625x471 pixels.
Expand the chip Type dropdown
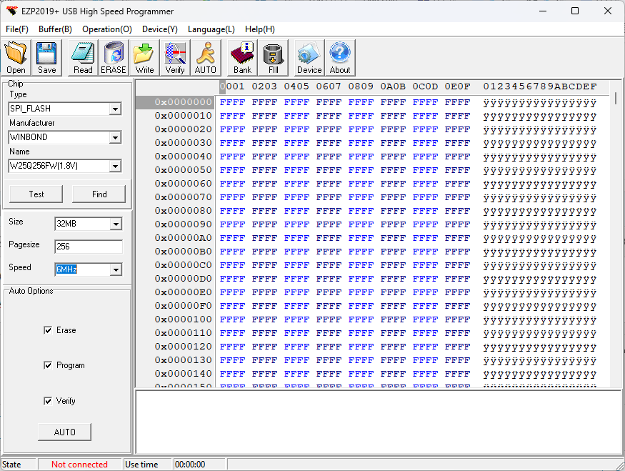pos(115,109)
